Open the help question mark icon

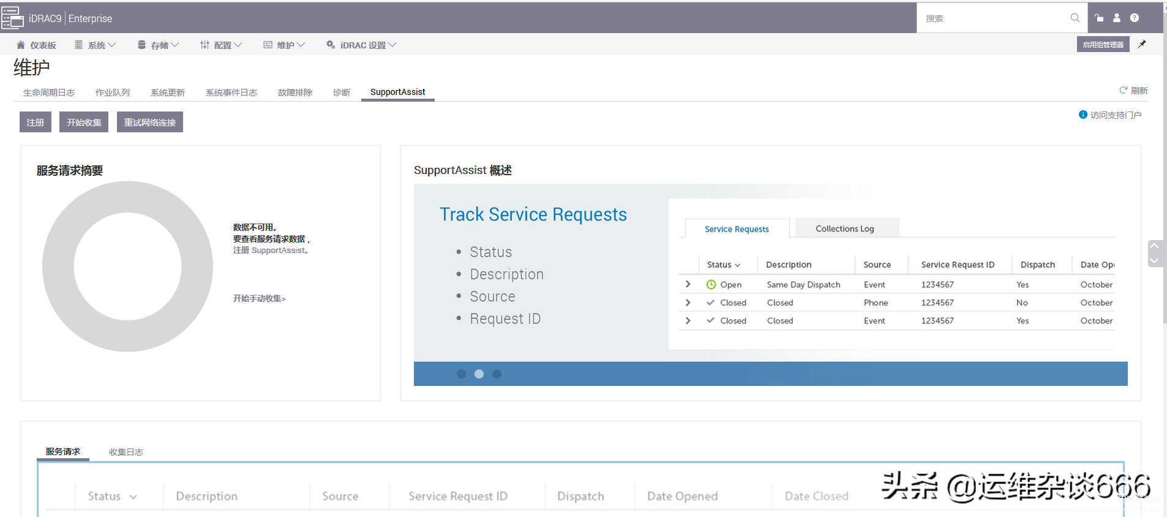1135,18
